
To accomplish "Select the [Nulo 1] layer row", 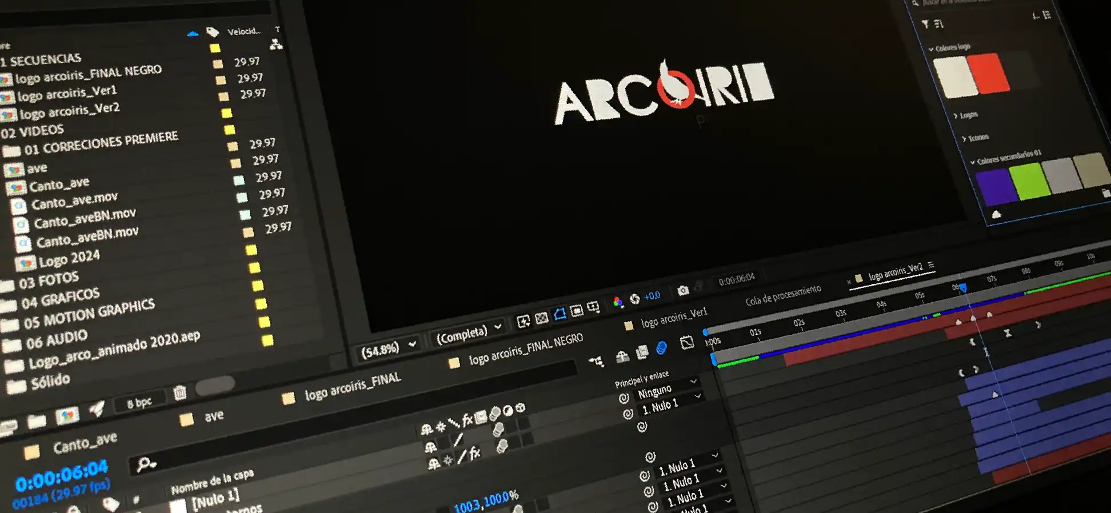I will point(215,500).
